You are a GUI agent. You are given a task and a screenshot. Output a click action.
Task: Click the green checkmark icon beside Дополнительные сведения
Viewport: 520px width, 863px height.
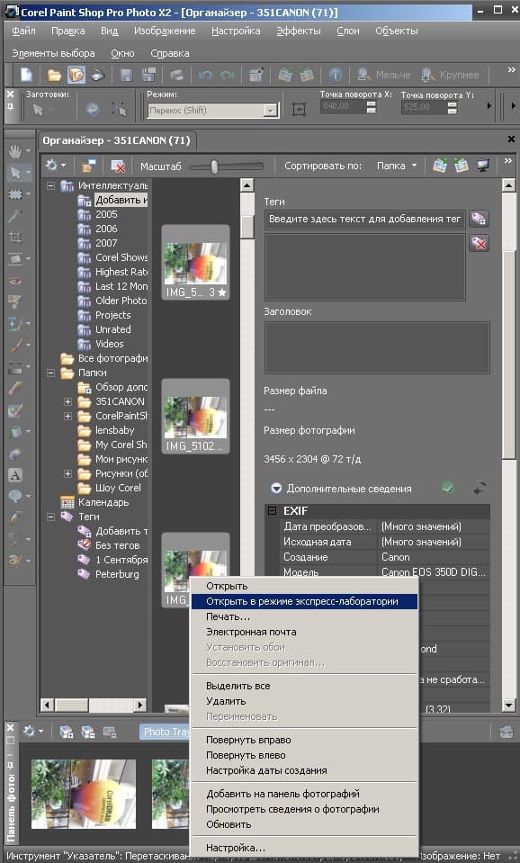coord(448,488)
